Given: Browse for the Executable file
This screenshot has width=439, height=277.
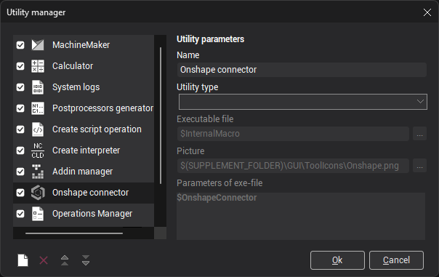Looking at the screenshot, I should 419,134.
